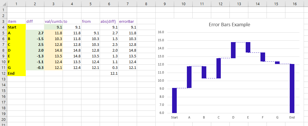The width and height of the screenshot is (308, 126).
Task: Select the yellow End cell in the item column
Action: (16, 73)
